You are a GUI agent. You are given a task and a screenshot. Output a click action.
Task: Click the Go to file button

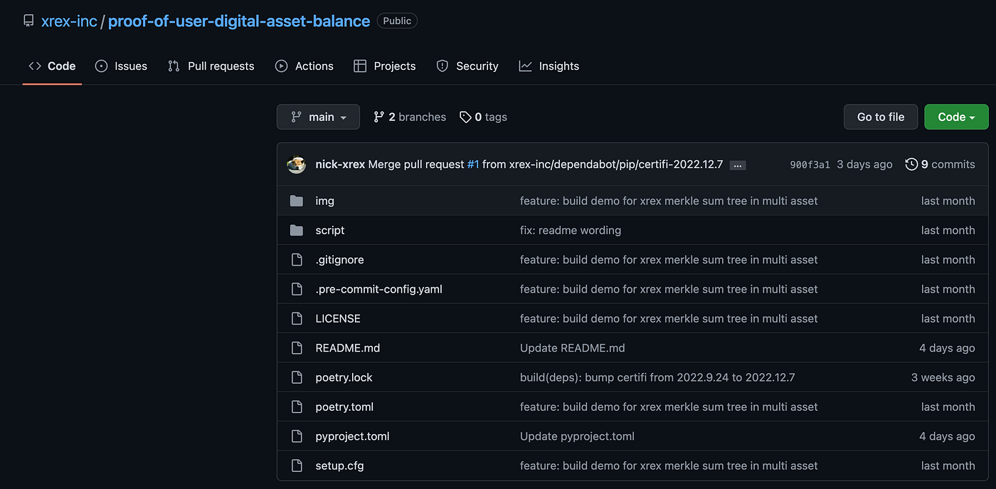[881, 117]
